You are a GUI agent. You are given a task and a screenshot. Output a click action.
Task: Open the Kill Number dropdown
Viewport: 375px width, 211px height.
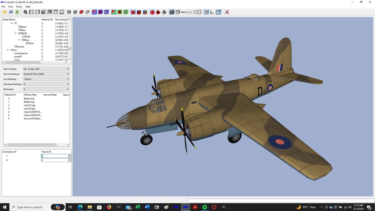coord(46,89)
